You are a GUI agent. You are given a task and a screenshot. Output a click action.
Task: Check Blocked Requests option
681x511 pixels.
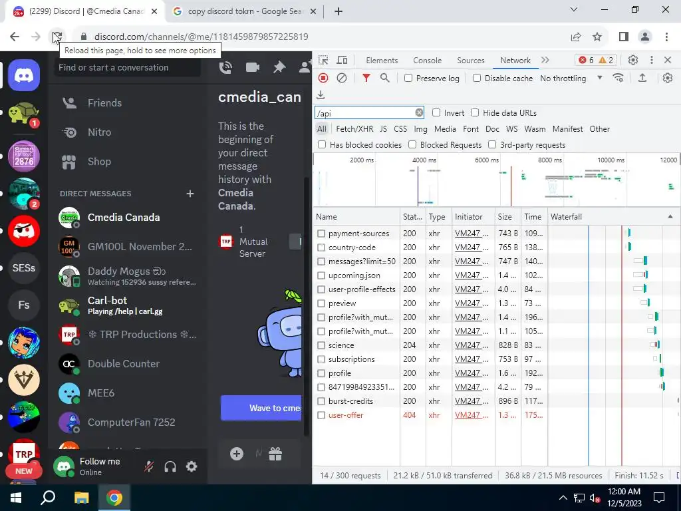(x=412, y=144)
